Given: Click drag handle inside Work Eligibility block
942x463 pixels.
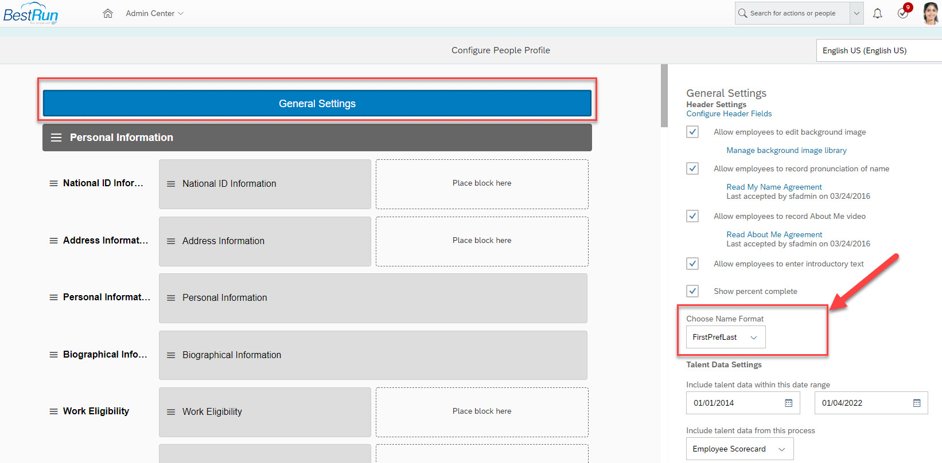Looking at the screenshot, I should pos(171,412).
